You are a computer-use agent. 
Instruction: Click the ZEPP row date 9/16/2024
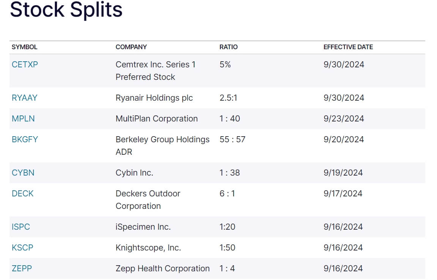[343, 269]
